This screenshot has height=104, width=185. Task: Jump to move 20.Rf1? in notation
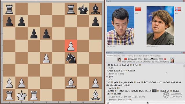[x=117, y=94]
